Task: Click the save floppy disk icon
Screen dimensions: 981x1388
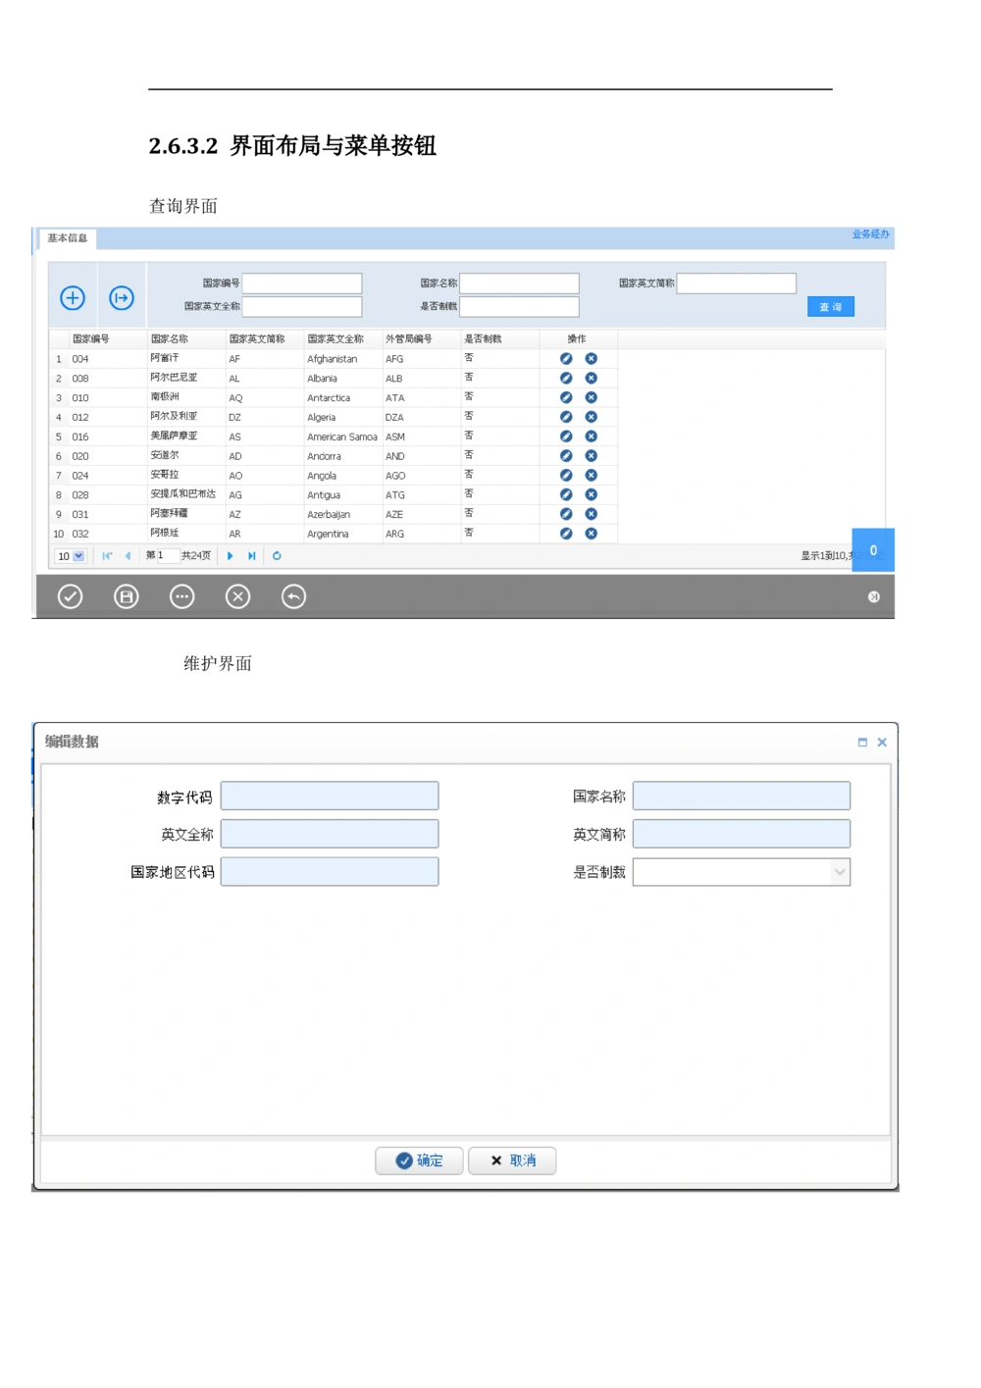Action: click(x=127, y=596)
